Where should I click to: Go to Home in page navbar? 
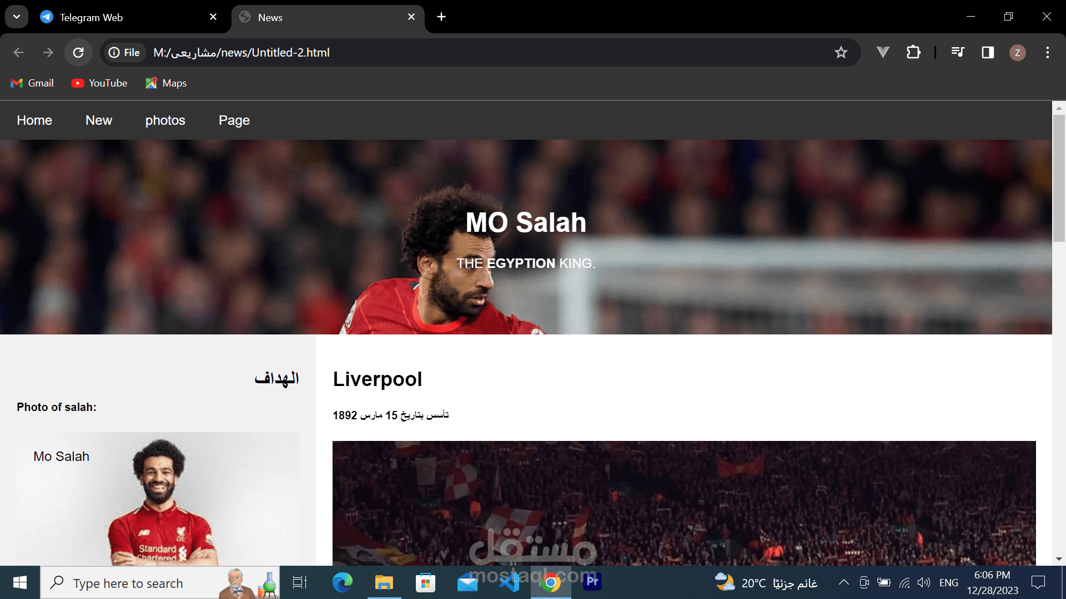(x=34, y=120)
